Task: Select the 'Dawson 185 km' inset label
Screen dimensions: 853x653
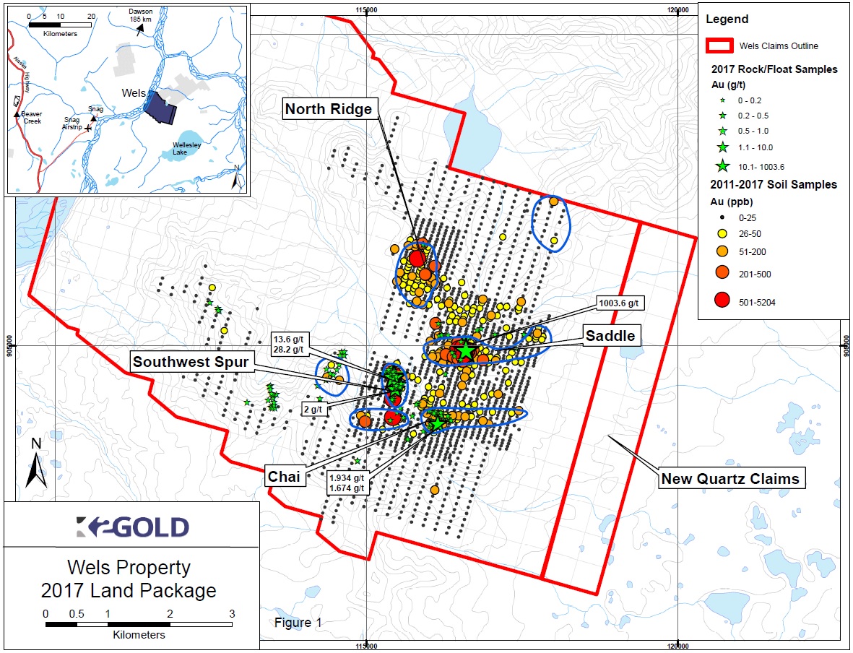Action: click(140, 15)
